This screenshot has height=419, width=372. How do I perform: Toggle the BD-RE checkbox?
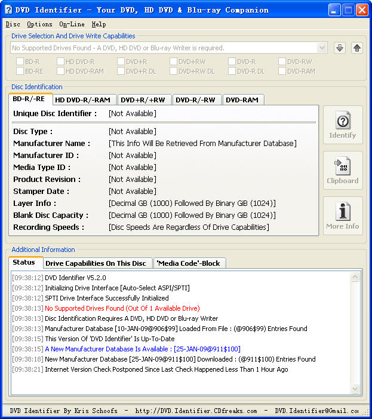[x=20, y=71]
